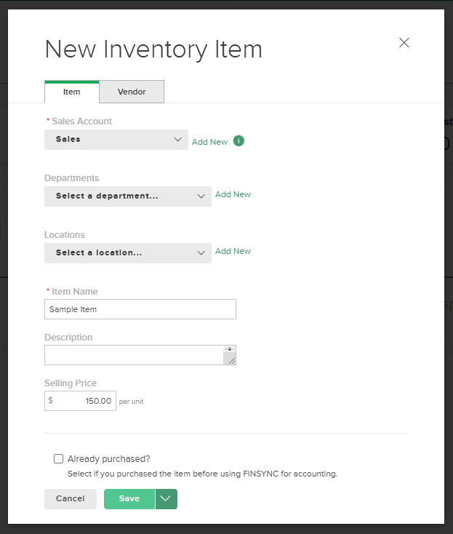Open the Select a location dropdown

click(x=128, y=252)
